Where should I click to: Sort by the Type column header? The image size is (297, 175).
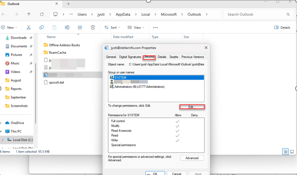(155, 37)
